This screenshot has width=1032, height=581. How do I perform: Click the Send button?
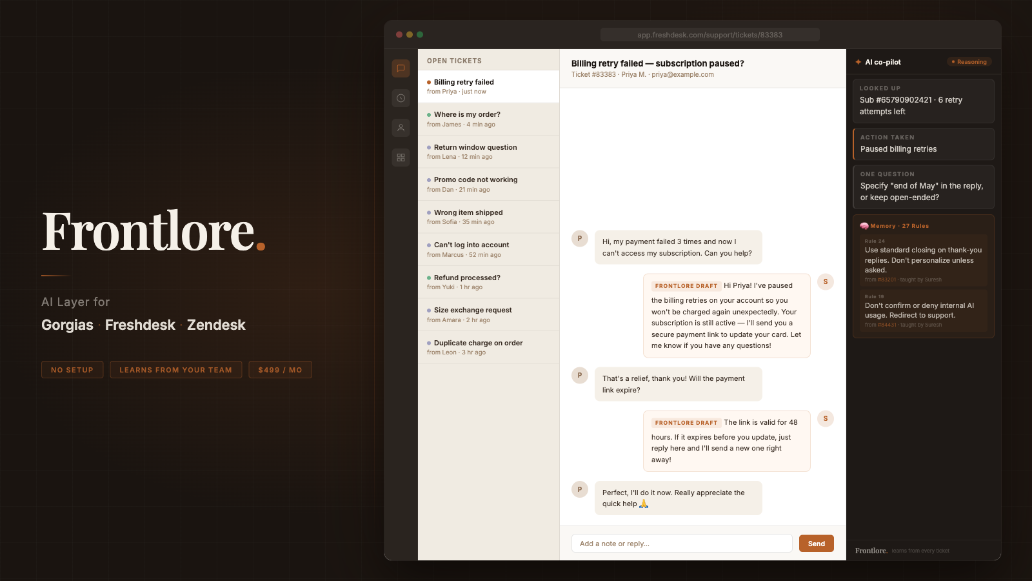click(817, 544)
